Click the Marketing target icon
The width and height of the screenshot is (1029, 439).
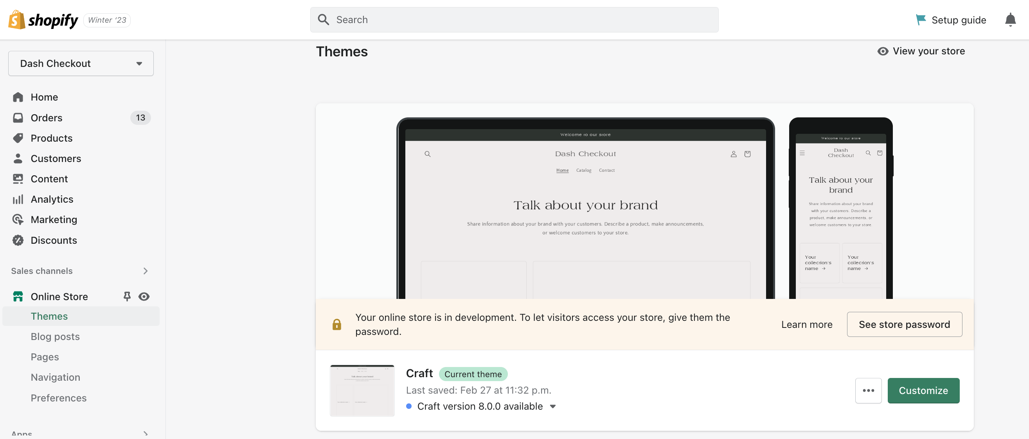click(18, 220)
